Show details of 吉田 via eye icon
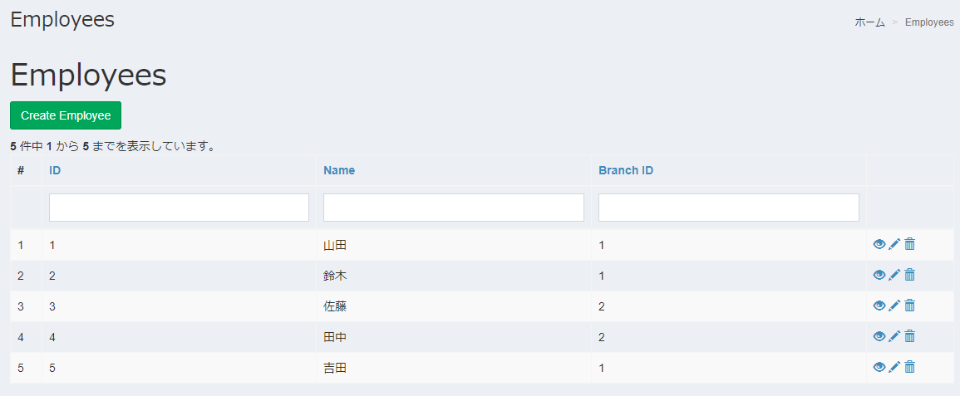Image resolution: width=960 pixels, height=396 pixels. pyautogui.click(x=879, y=367)
